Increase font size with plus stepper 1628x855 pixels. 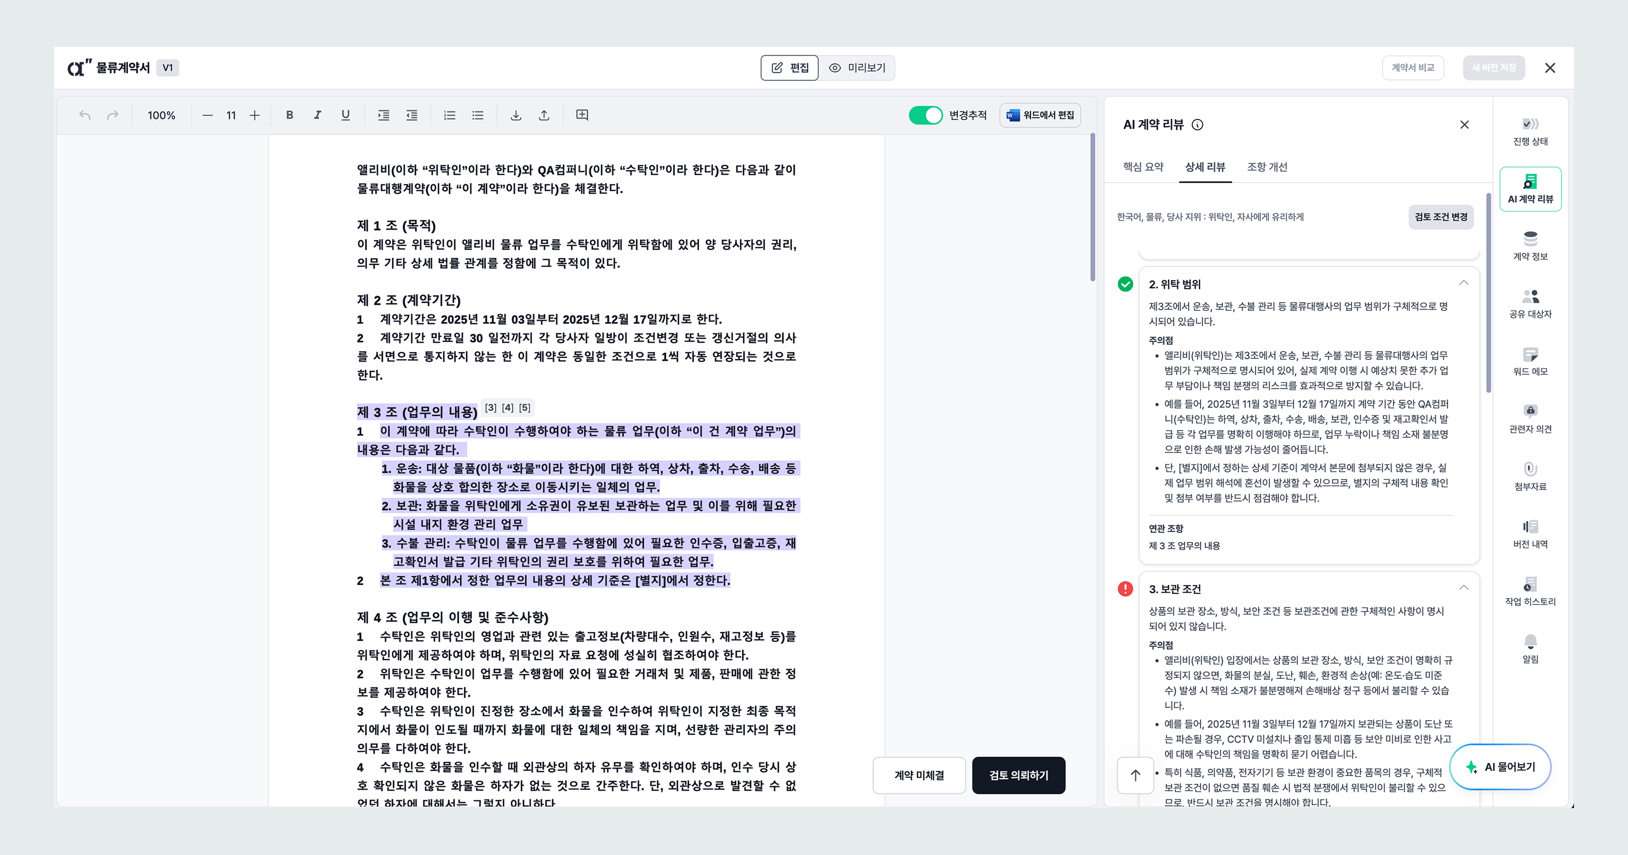255,115
